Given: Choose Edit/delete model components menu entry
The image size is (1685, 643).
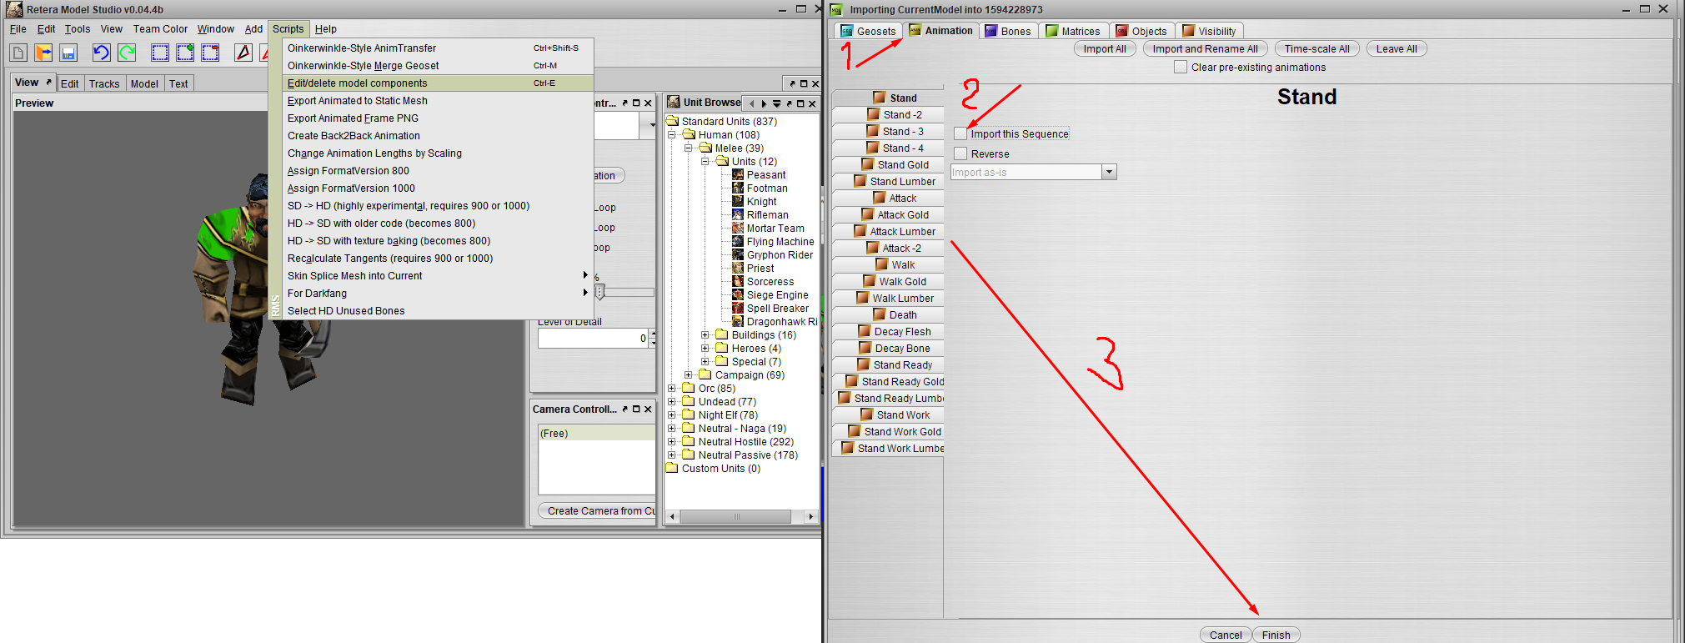Looking at the screenshot, I should point(438,83).
